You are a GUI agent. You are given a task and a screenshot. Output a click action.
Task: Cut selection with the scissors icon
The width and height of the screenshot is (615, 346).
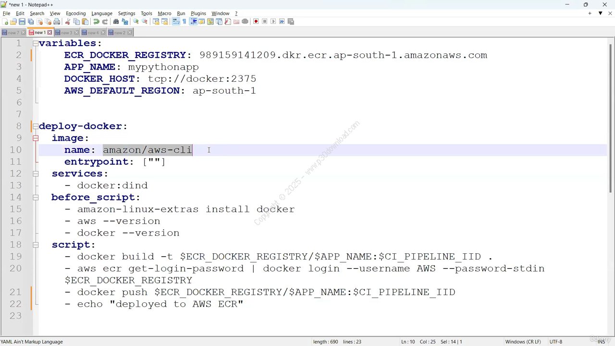click(x=68, y=21)
